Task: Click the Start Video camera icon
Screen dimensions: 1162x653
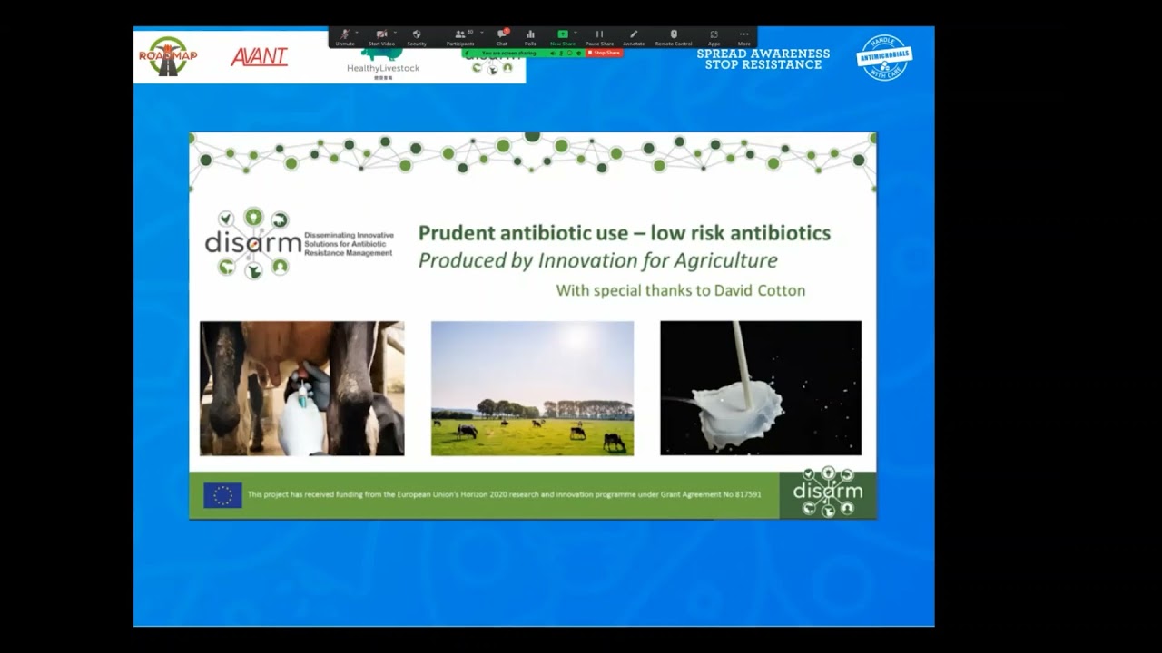Action: coord(381,34)
